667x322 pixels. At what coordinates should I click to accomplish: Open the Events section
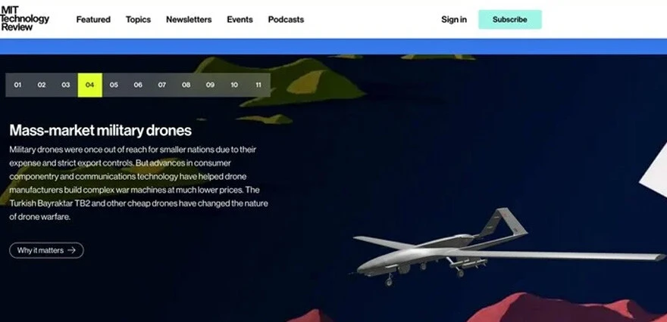click(x=240, y=20)
